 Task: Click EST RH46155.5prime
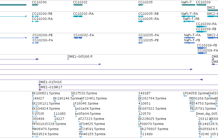click(x=92, y=134)
